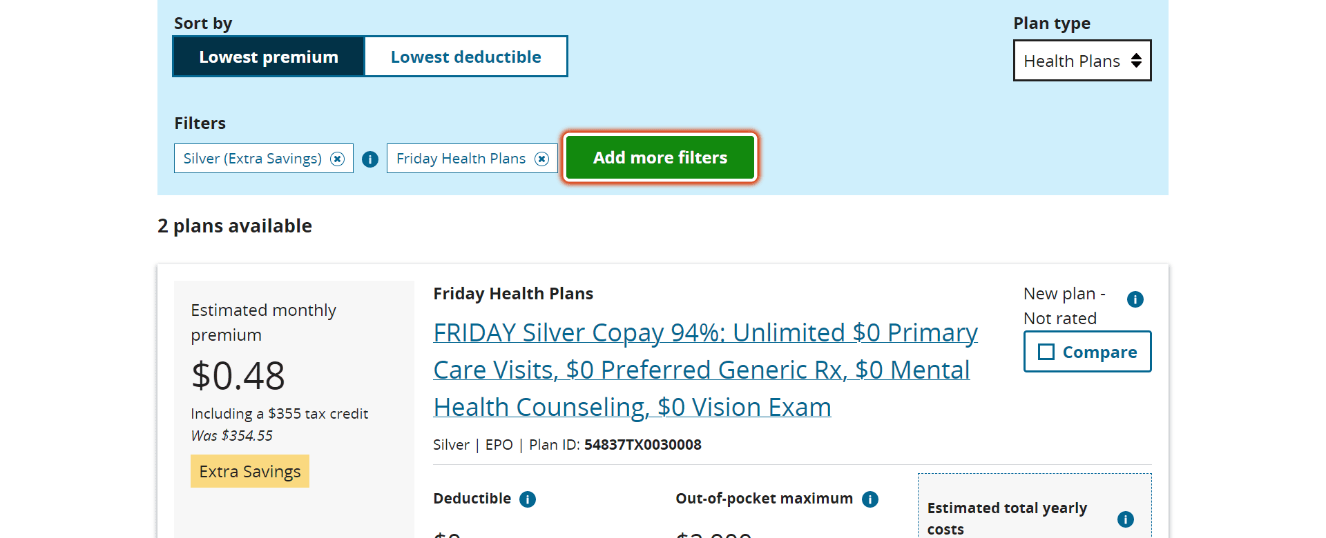The width and height of the screenshot is (1326, 538).
Task: Click the $0.48 estimated monthly premium
Action: 238,376
